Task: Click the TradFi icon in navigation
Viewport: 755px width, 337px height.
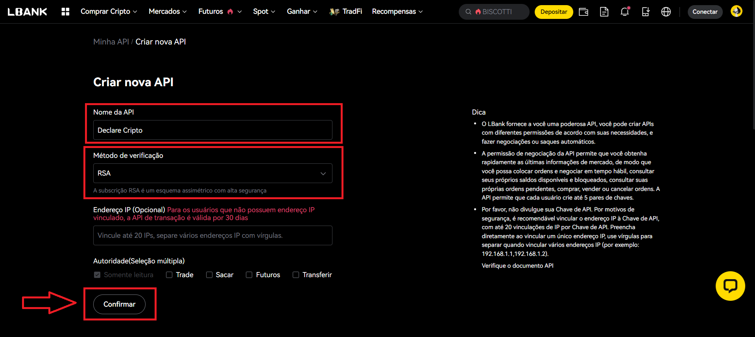Action: [x=334, y=12]
